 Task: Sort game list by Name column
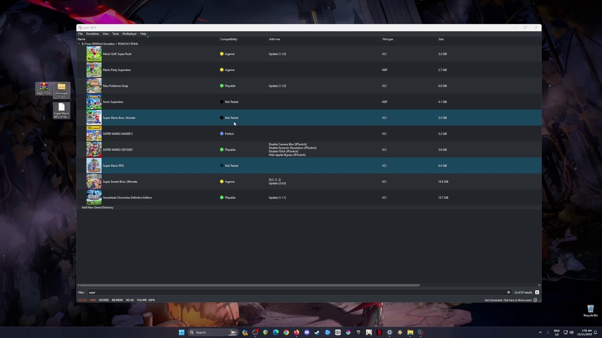[81, 39]
